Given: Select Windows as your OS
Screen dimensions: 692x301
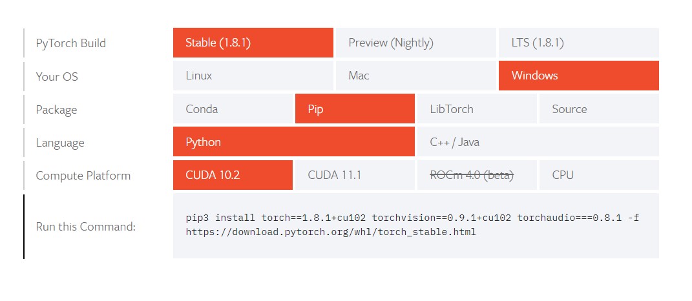Looking at the screenshot, I should click(x=578, y=76).
